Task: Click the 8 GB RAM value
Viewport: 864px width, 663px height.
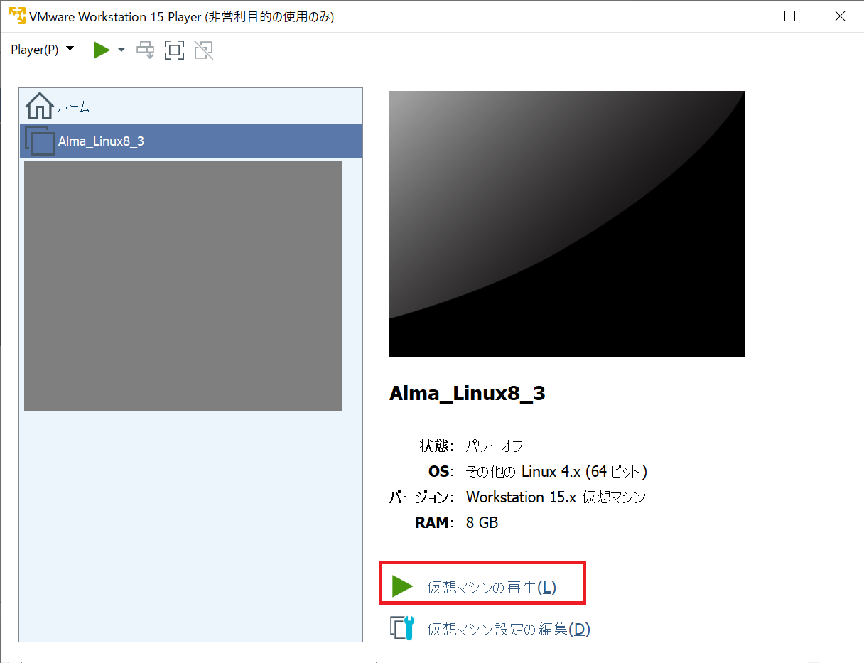Action: pyautogui.click(x=482, y=523)
